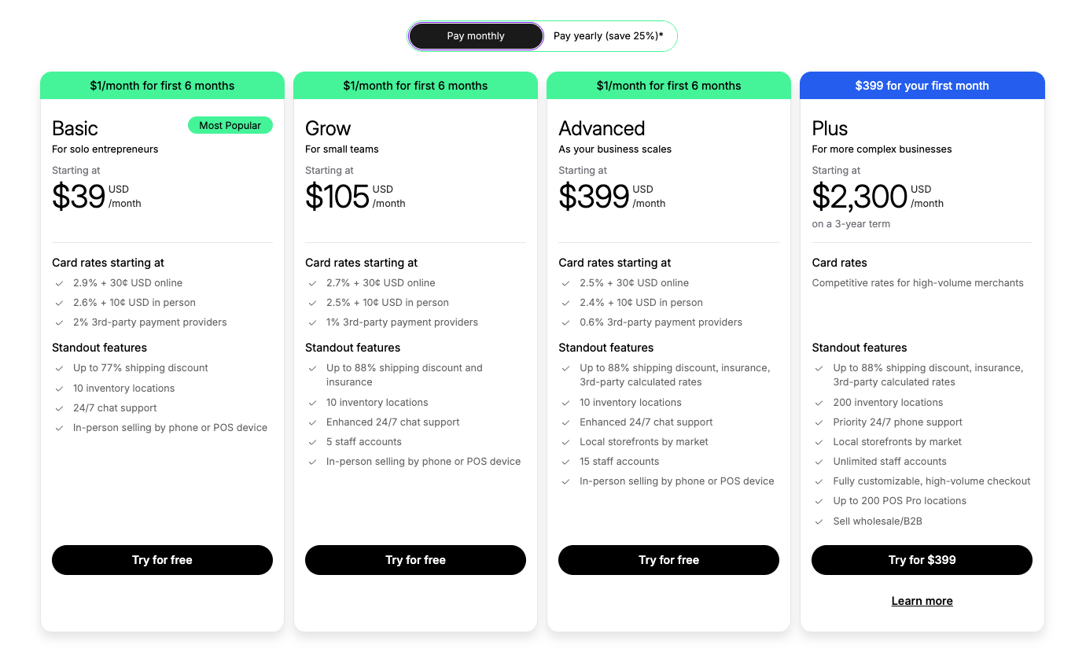Click checkmark next to Up to 77% shipping discount
Viewport: 1086px width, 656px height.
tap(59, 368)
